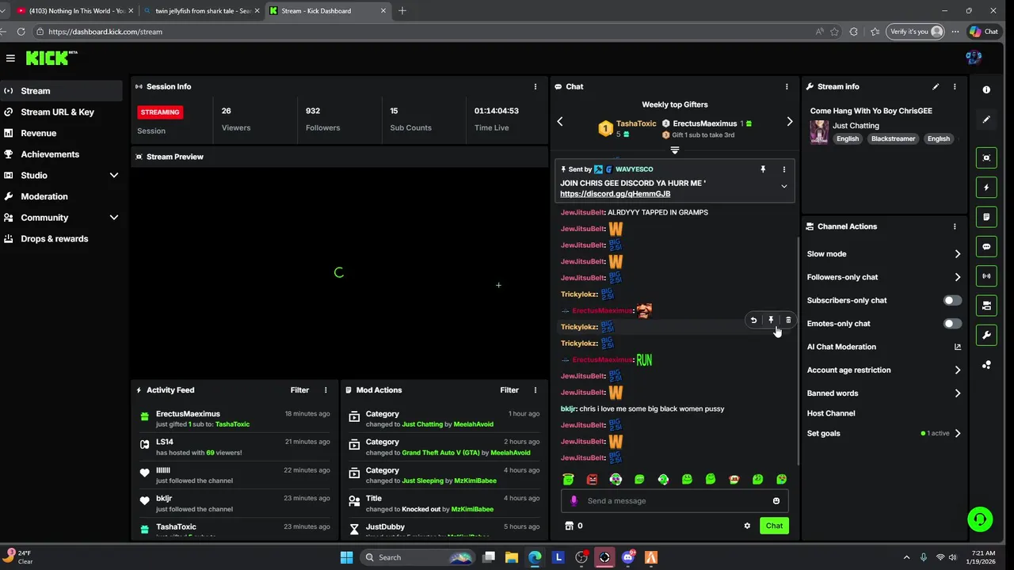This screenshot has width=1014, height=570.
Task: Collapse the Weekly top Gifters handle
Action: tap(675, 150)
